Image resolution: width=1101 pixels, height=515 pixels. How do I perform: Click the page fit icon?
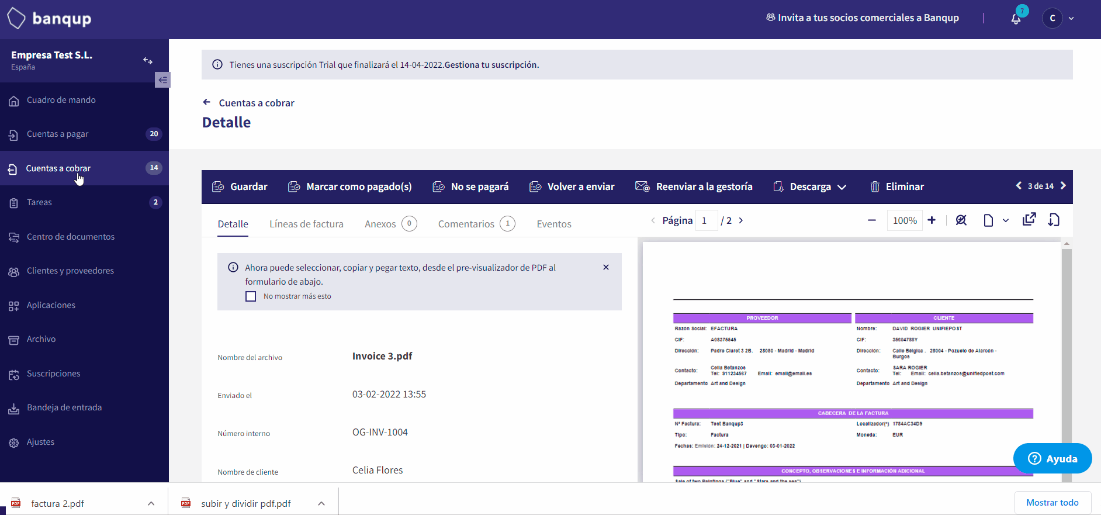988,220
